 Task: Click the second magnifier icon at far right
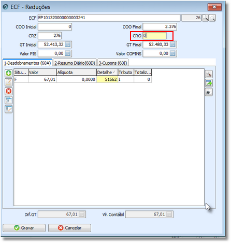coord(212,18)
